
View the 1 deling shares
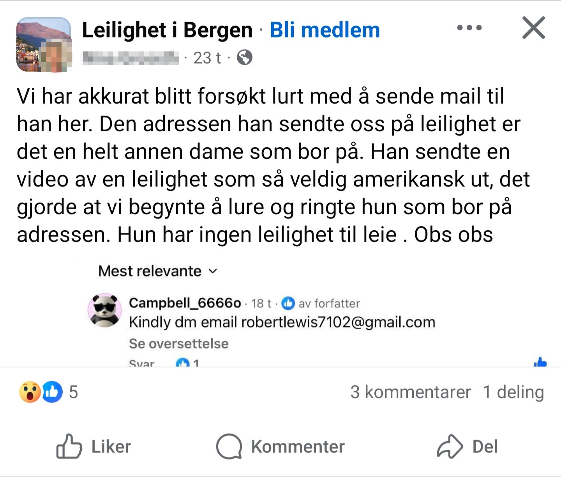[x=513, y=392]
